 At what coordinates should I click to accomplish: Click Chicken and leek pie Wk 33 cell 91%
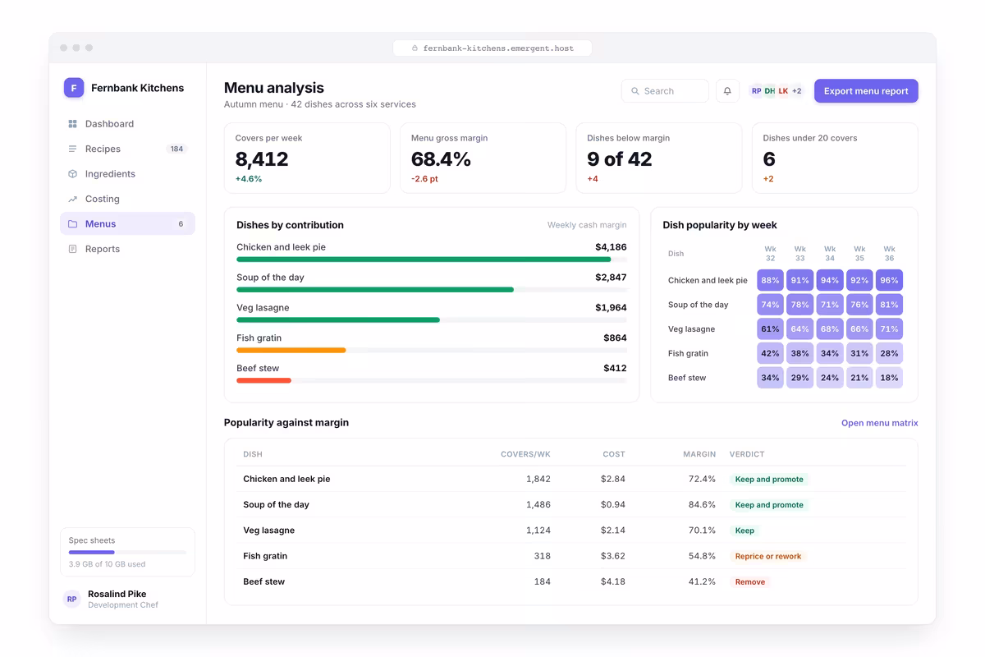click(799, 280)
